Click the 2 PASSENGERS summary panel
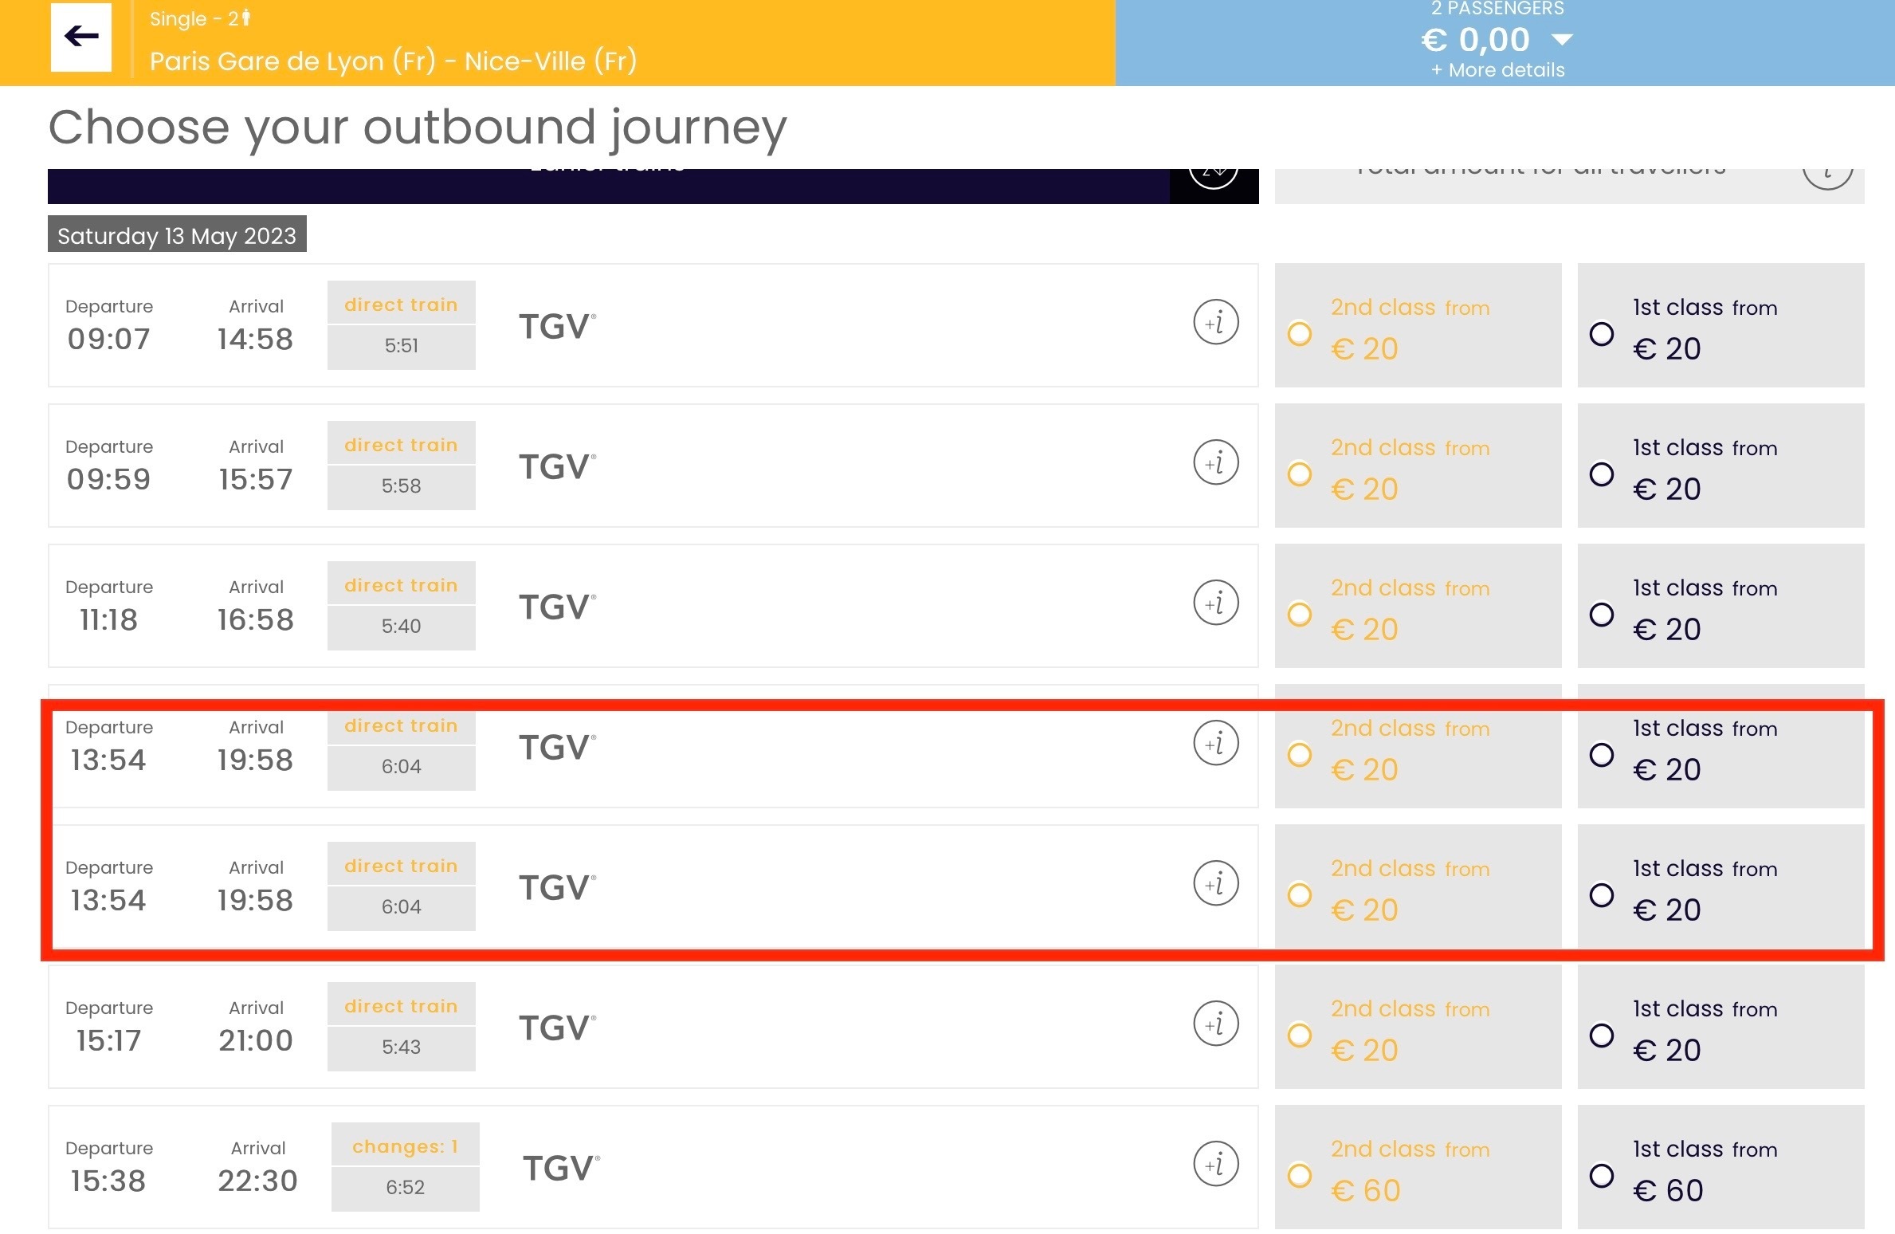This screenshot has width=1895, height=1234. [x=1505, y=43]
